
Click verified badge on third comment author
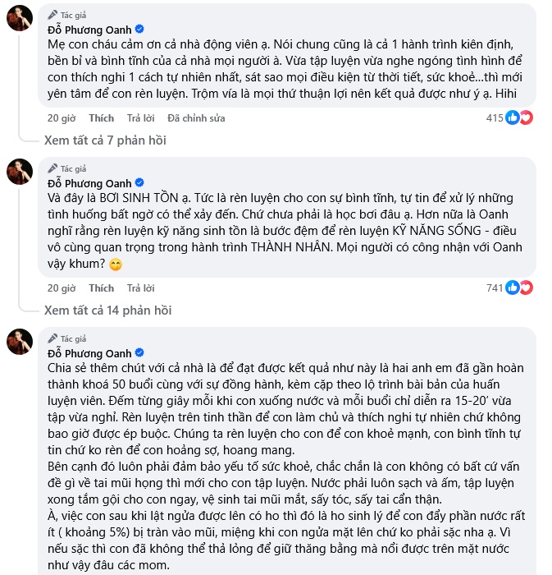[139, 352]
